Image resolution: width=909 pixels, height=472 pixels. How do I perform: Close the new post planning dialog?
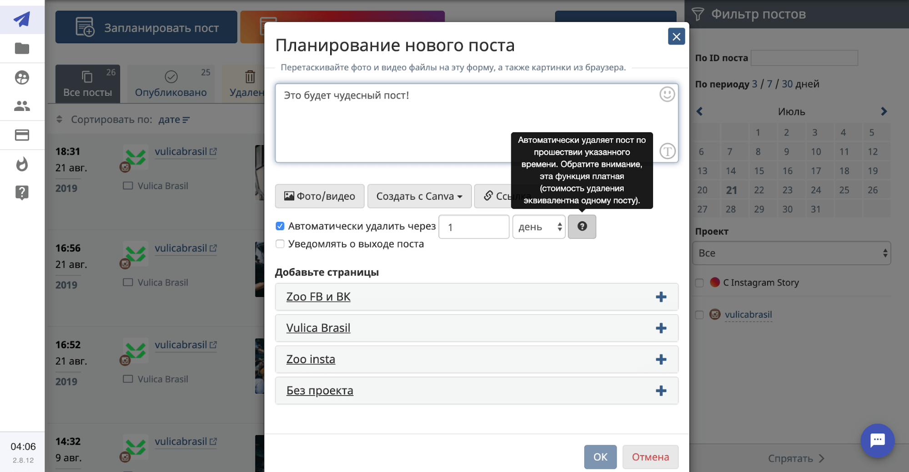pos(676,36)
